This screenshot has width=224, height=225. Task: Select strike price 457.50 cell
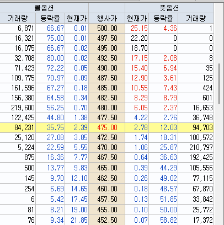(x=107, y=199)
